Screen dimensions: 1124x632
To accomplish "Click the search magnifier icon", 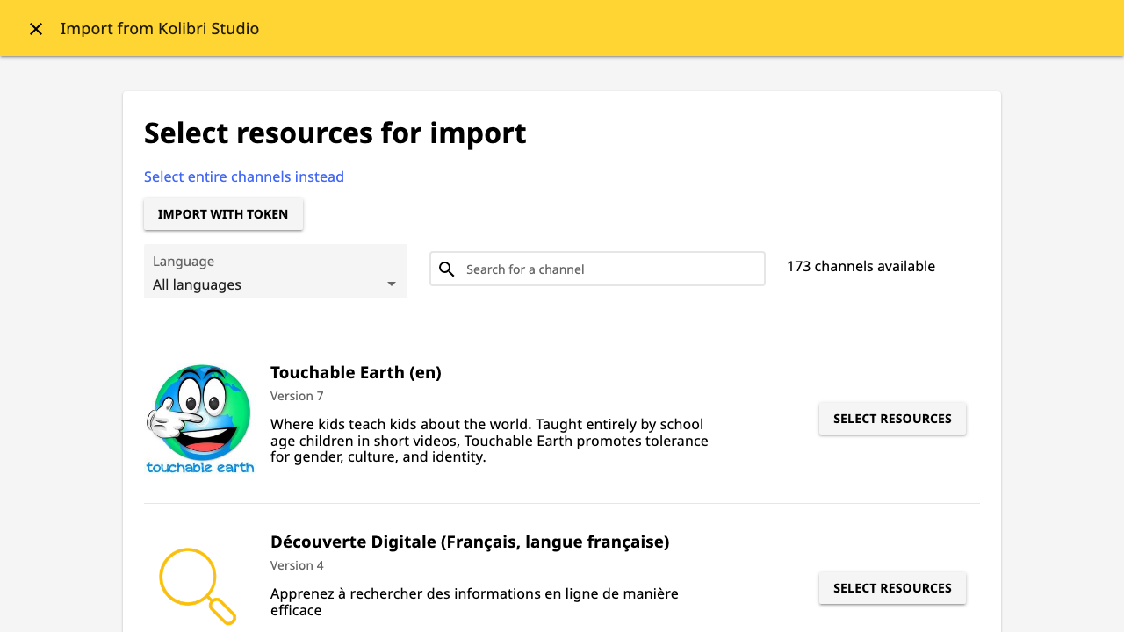I will click(447, 269).
